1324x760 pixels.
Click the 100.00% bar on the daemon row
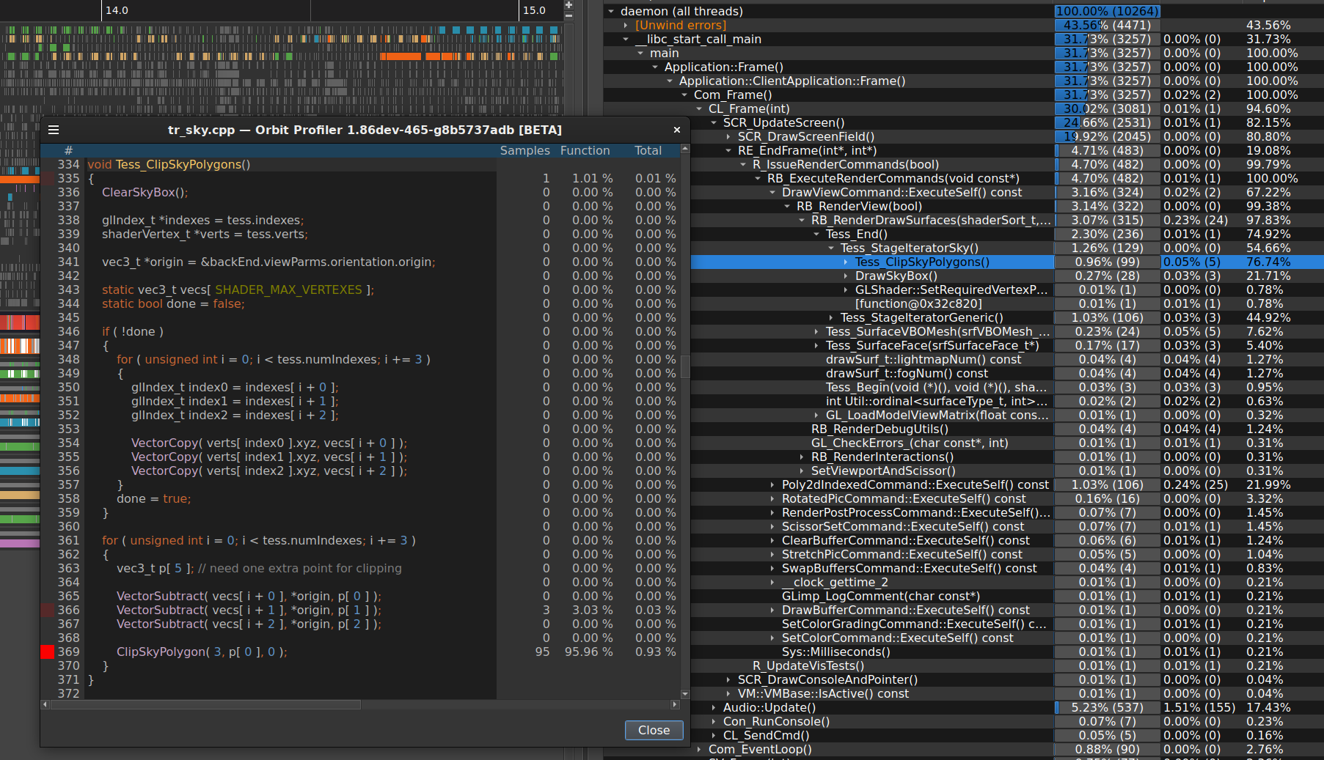(1106, 11)
